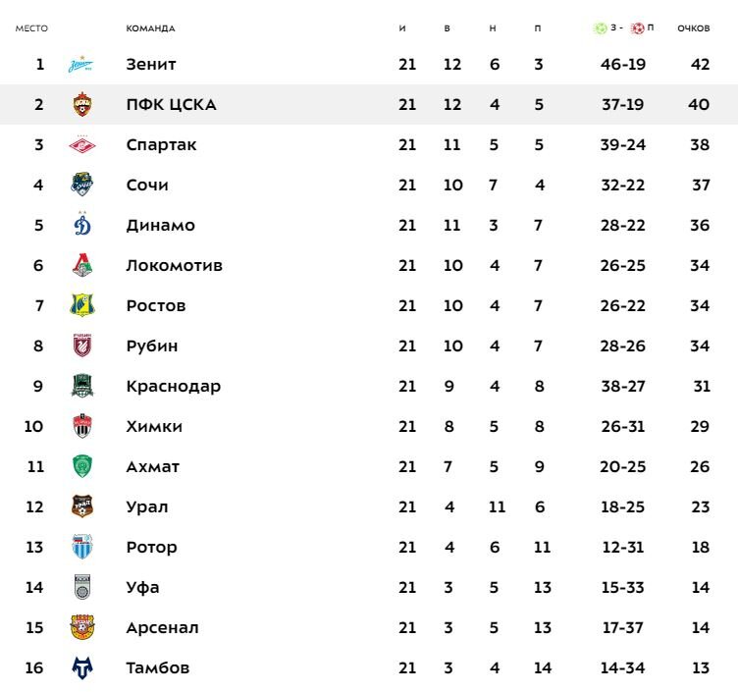Select the Уфа team row name
This screenshot has height=692, width=738.
142,588
